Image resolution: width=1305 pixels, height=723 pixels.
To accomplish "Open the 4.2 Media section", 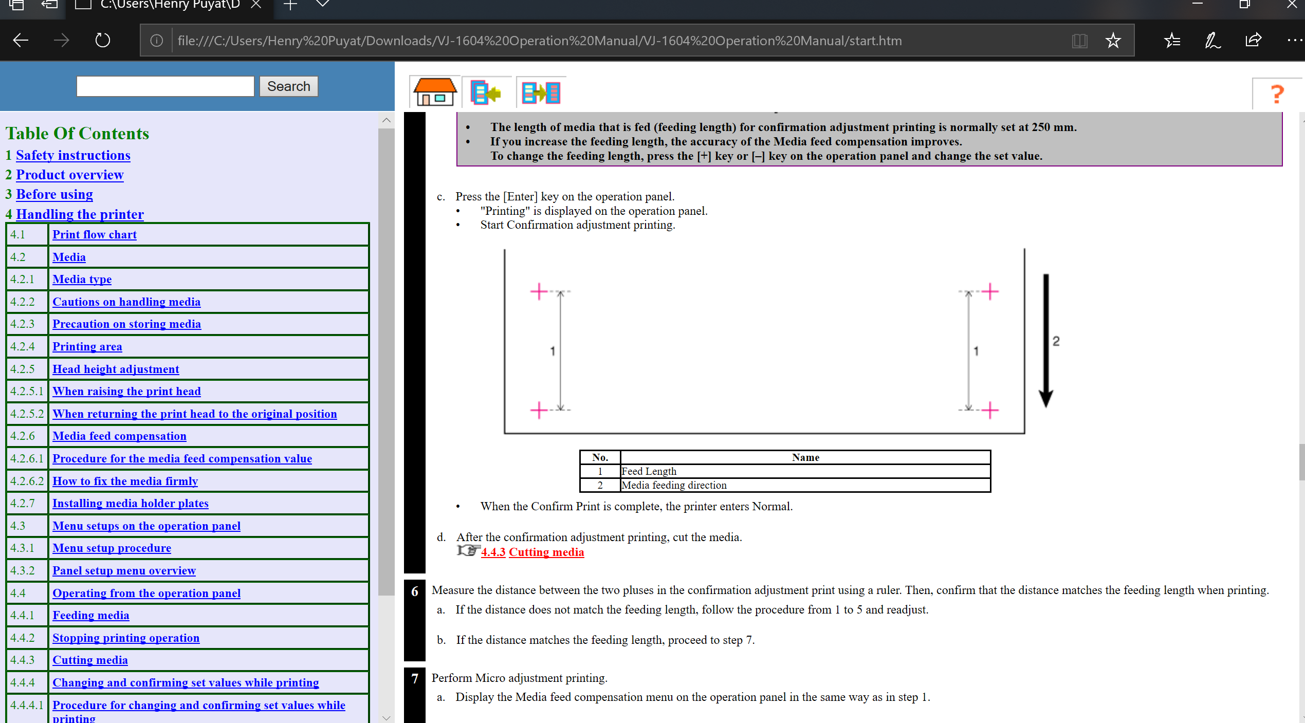I will tap(69, 257).
